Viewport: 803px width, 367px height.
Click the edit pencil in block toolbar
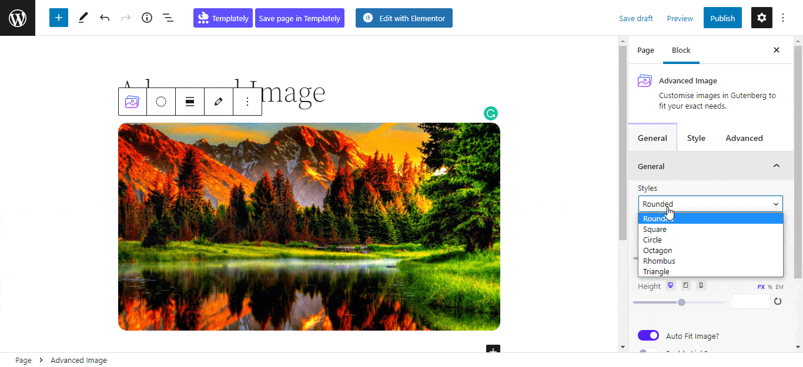[x=219, y=102]
